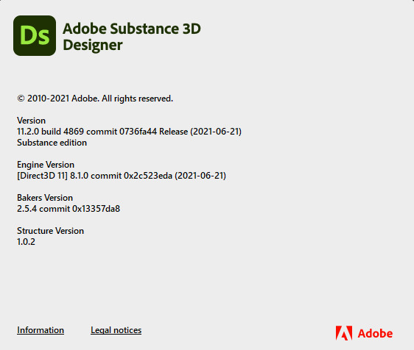Open the Legal notices link
Viewport: 414px width, 350px height.
click(116, 330)
